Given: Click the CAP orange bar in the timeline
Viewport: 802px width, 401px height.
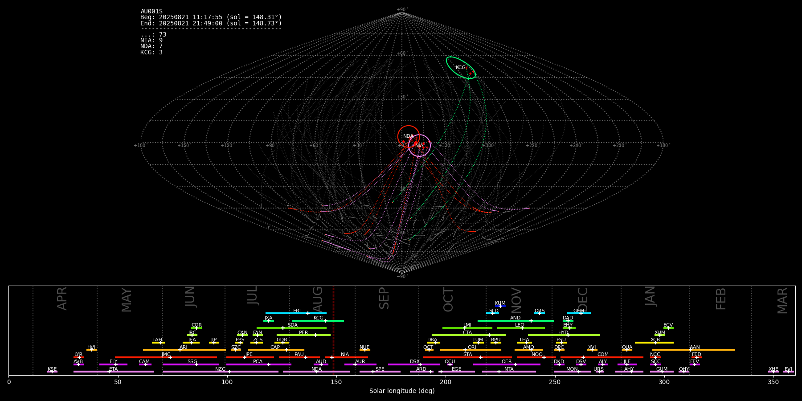Looking at the screenshot, I should (x=276, y=350).
